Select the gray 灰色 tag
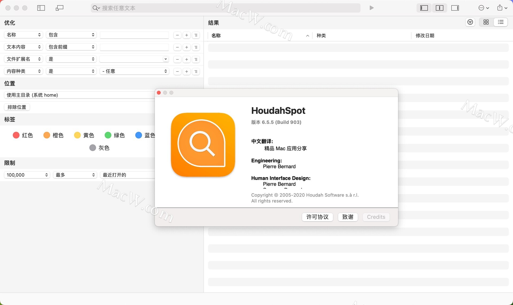Screen dimensions: 513x305 [99, 148]
